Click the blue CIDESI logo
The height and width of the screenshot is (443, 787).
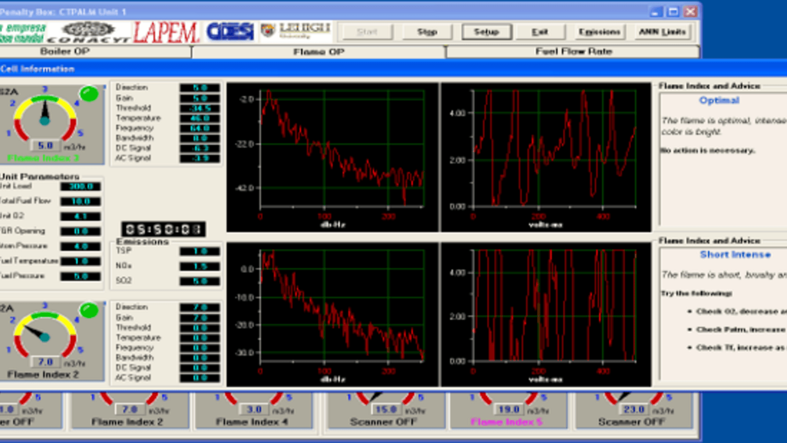pos(230,32)
